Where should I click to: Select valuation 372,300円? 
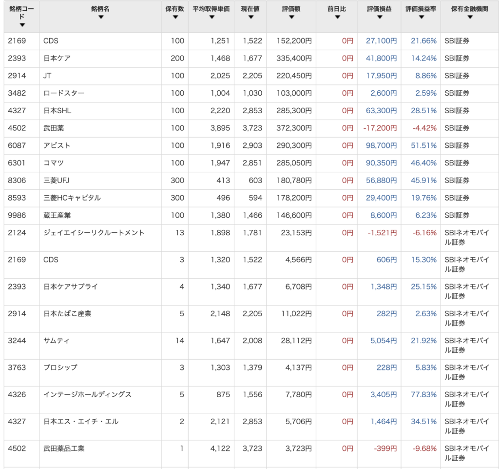tap(294, 128)
